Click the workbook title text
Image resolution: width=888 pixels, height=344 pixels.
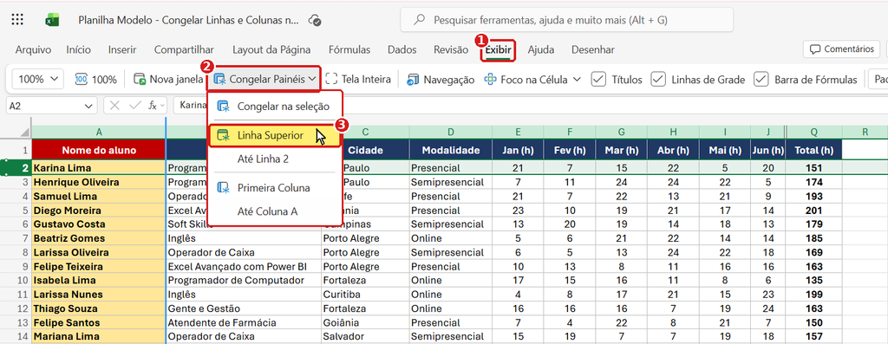(188, 20)
